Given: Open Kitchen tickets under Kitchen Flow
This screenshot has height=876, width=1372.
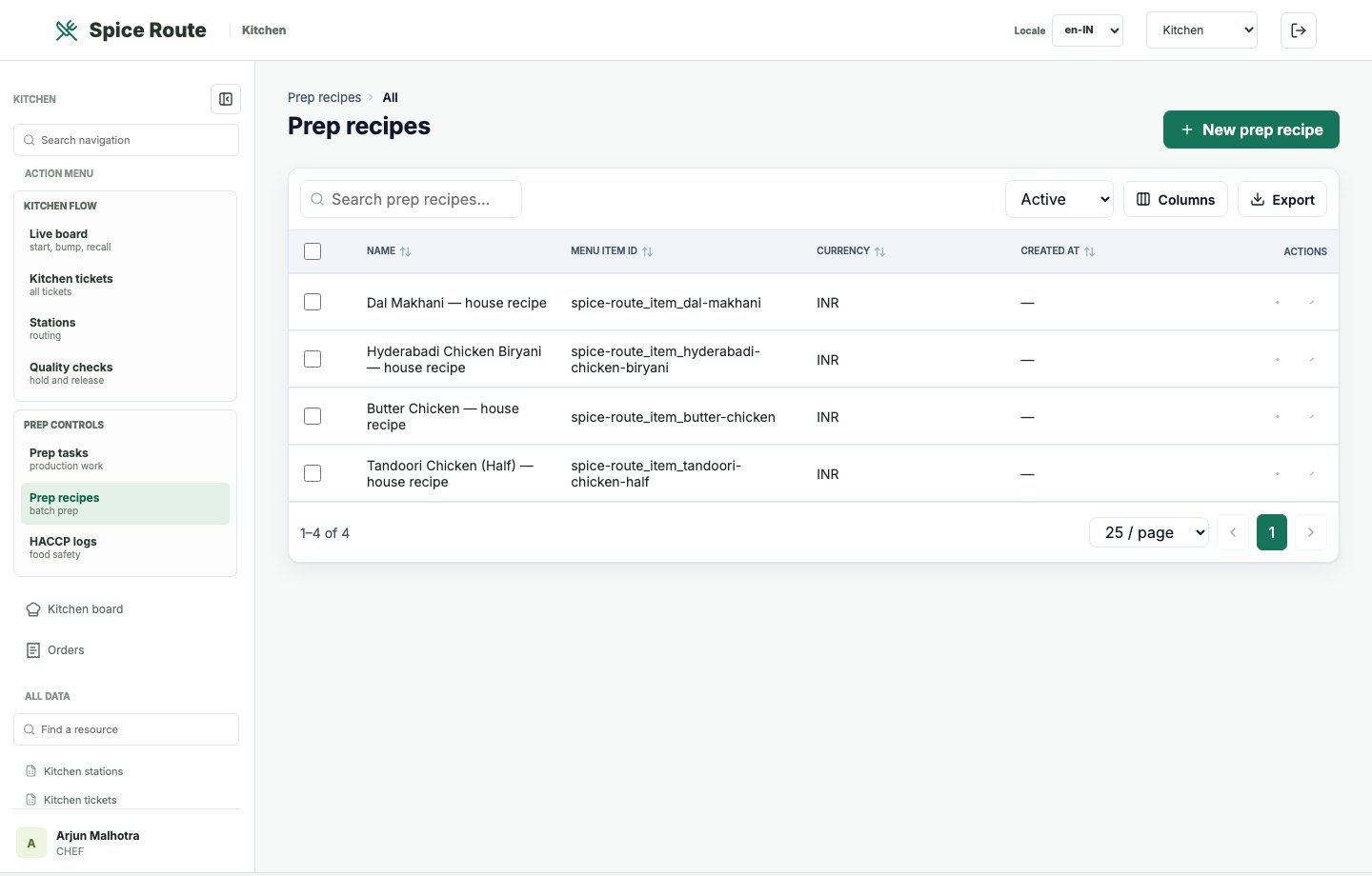Looking at the screenshot, I should [x=125, y=285].
